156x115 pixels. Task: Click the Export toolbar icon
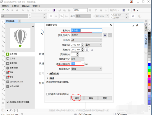[x=64, y=10]
